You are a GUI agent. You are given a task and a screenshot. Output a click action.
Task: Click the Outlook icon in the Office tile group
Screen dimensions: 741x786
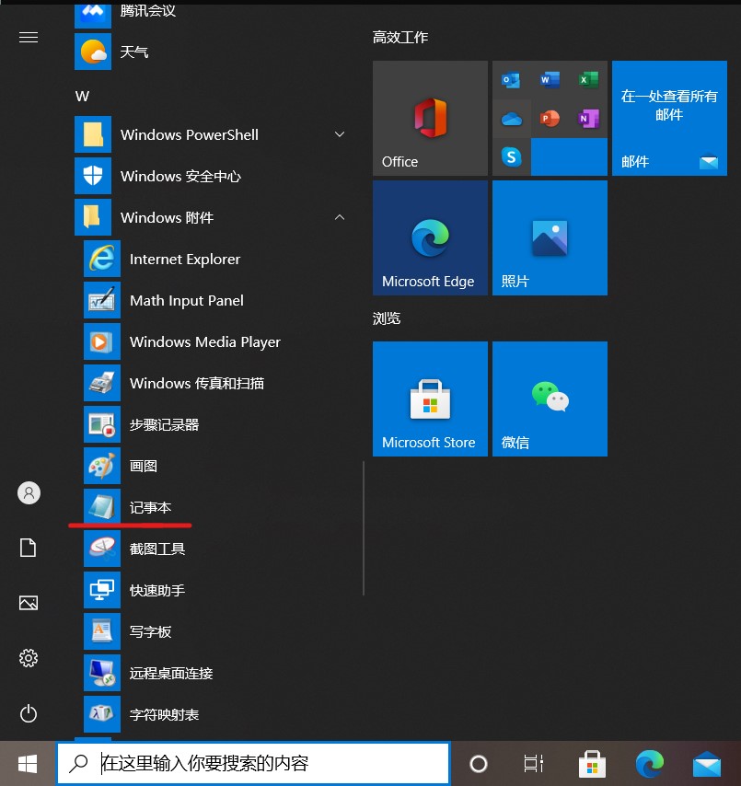pos(511,80)
